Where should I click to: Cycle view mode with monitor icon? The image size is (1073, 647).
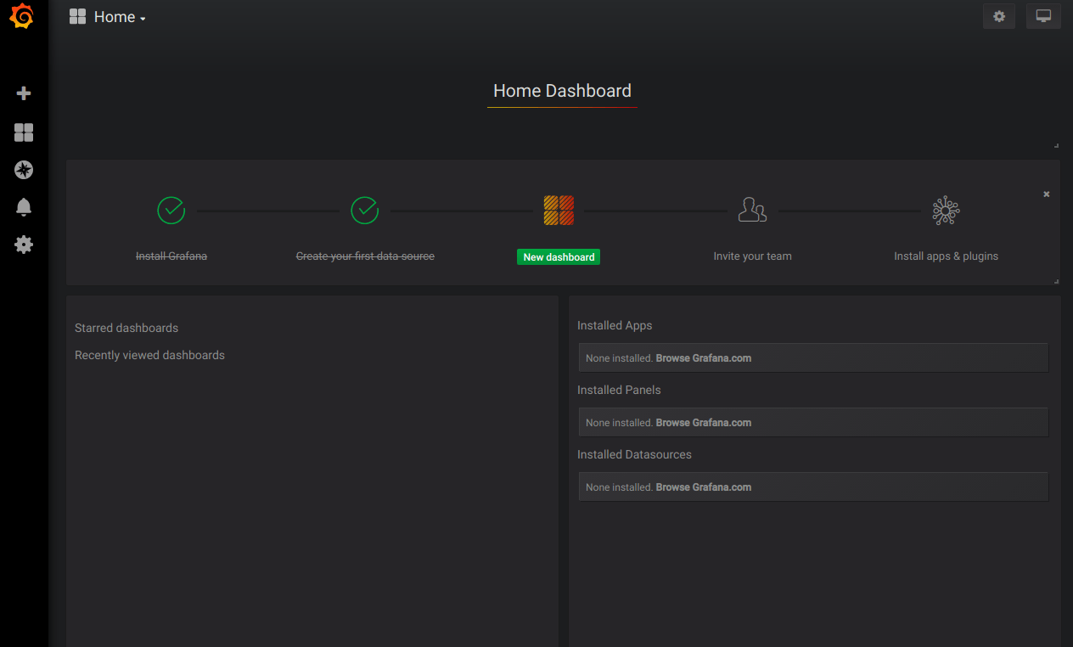1043,16
